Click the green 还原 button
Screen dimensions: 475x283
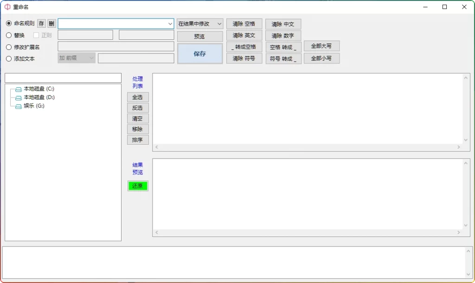click(137, 186)
